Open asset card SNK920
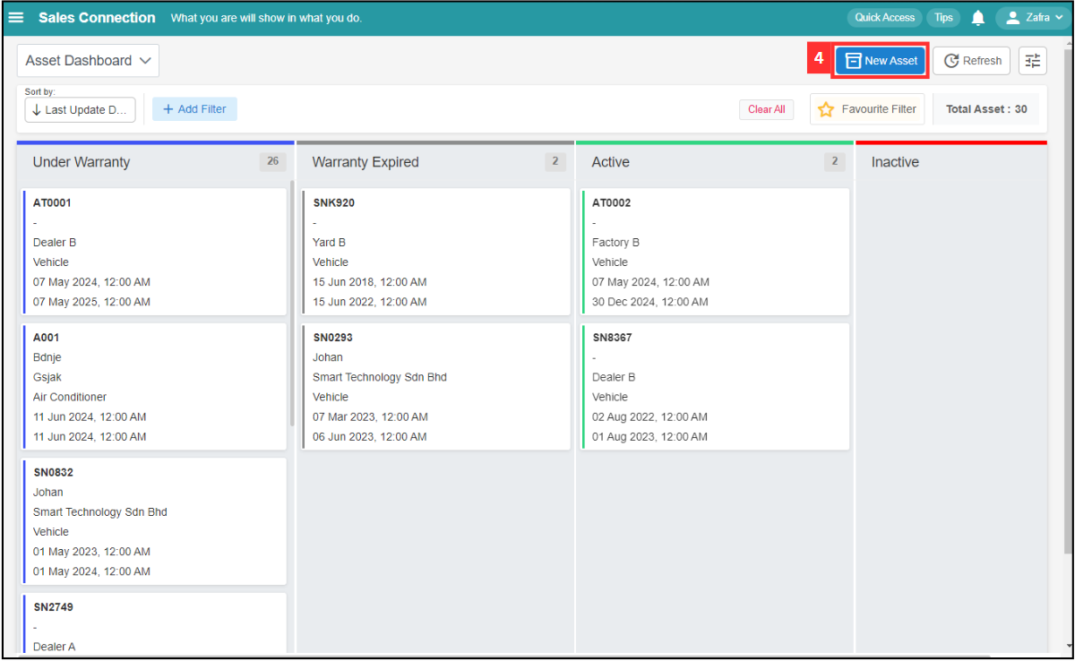The height and width of the screenshot is (661, 1075). pos(435,252)
